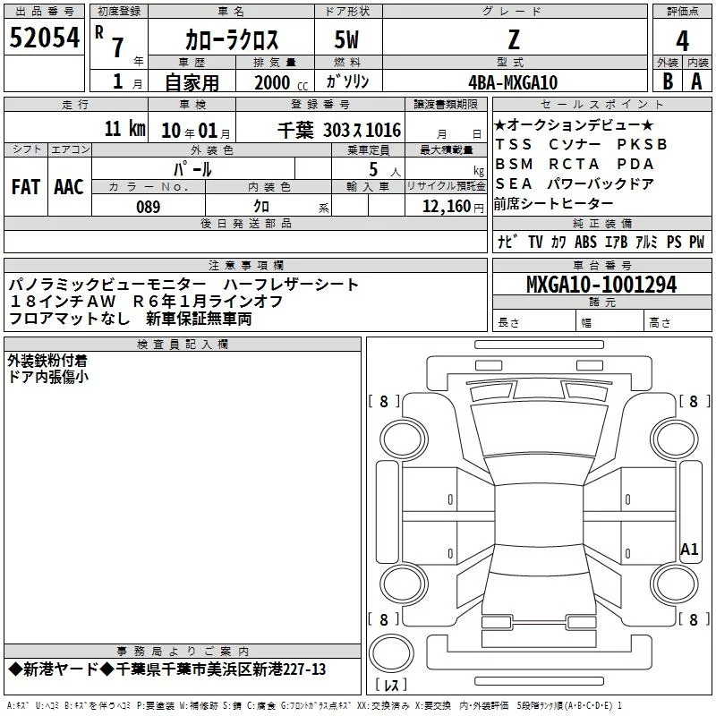Click the recycle deposit 12,160円
716x716 pixels.
pos(453,207)
